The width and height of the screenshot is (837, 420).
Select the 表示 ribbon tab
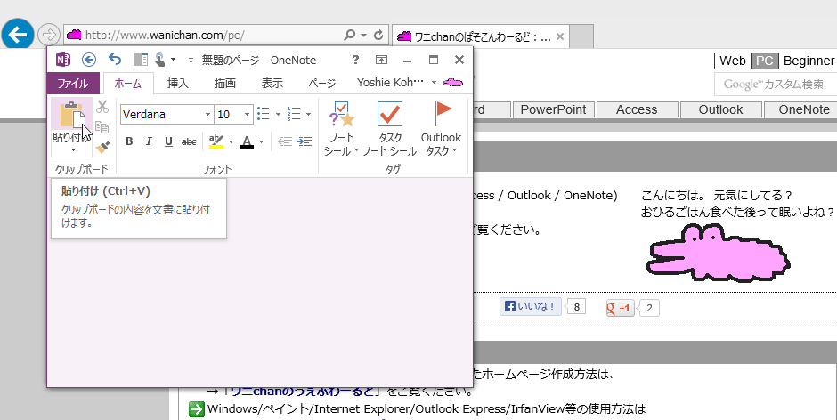click(x=272, y=84)
